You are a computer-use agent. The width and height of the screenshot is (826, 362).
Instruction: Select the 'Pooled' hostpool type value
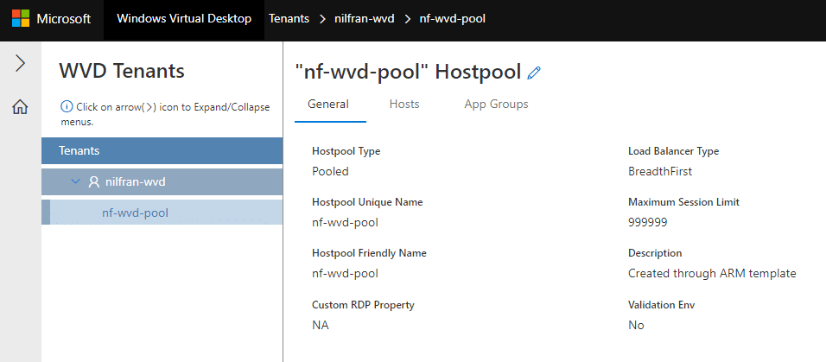330,171
